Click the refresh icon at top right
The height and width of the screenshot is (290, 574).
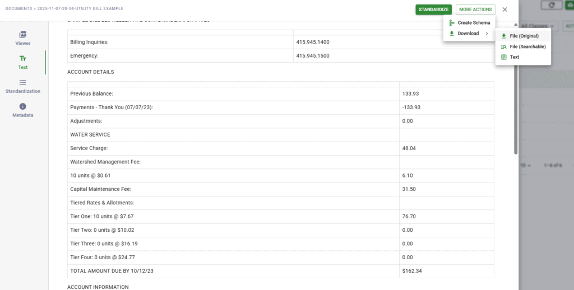coord(553,4)
